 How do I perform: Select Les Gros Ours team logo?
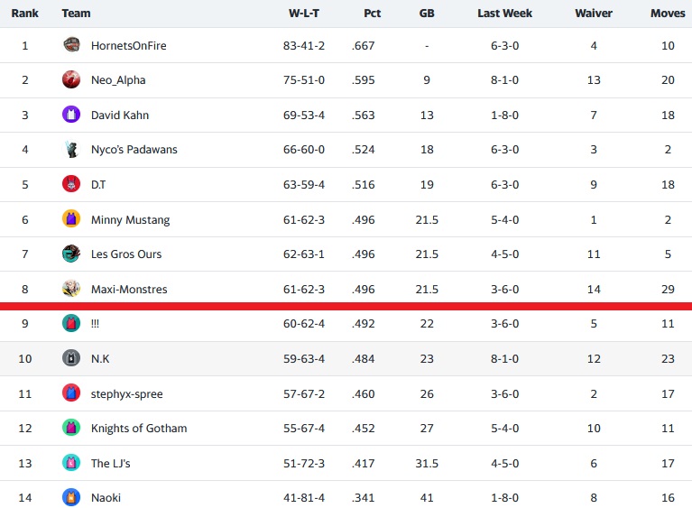71,254
